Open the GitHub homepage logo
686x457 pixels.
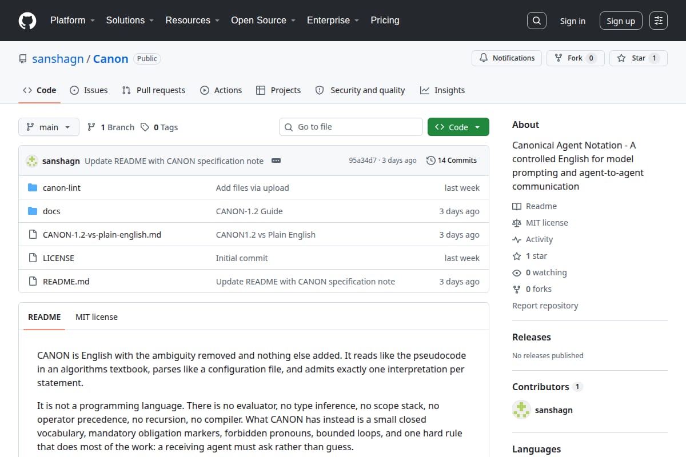(27, 21)
